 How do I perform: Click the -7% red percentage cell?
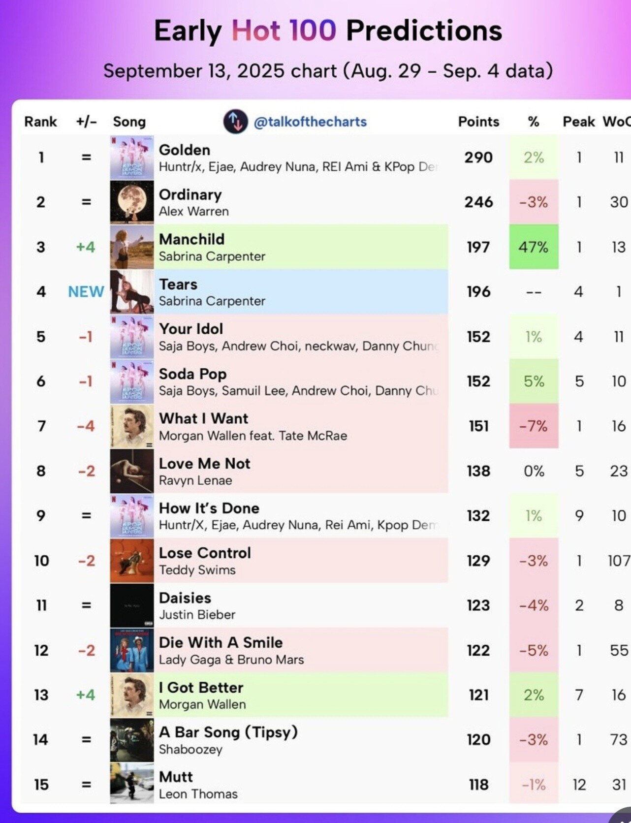coord(534,426)
